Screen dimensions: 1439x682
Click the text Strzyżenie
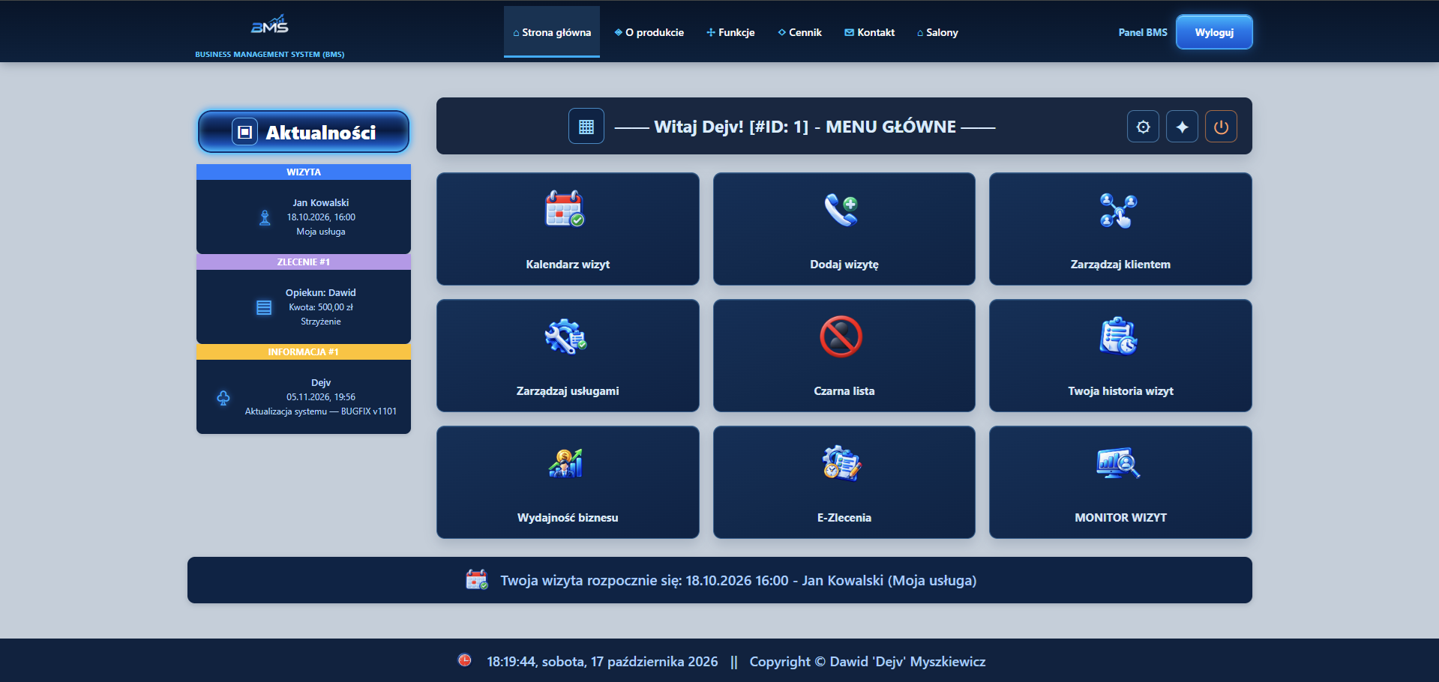[321, 322]
